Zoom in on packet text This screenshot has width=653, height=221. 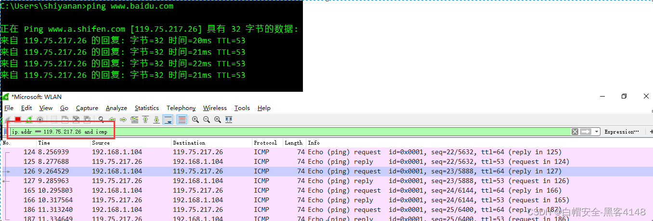196,120
